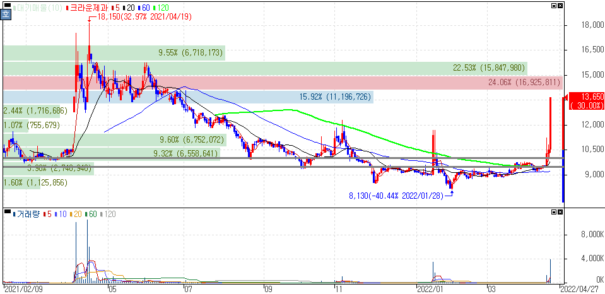Click the 03 month marker on time axis
605x294 pixels.
[491, 288]
